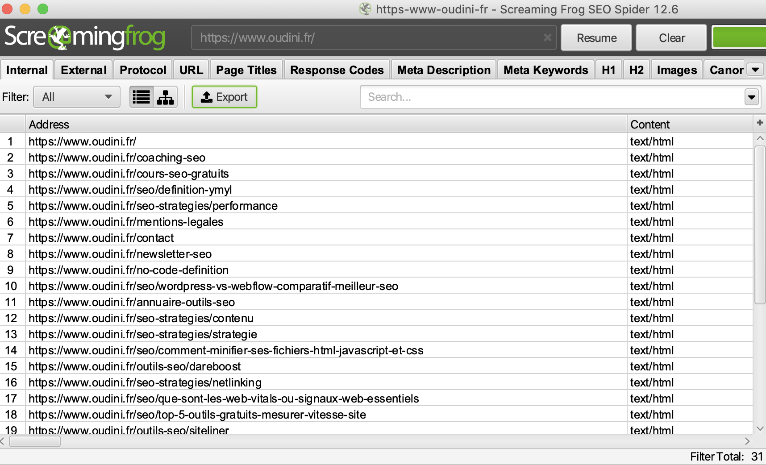The height and width of the screenshot is (465, 766).
Task: Open the partially visible Canonicals tab
Action: coord(725,70)
